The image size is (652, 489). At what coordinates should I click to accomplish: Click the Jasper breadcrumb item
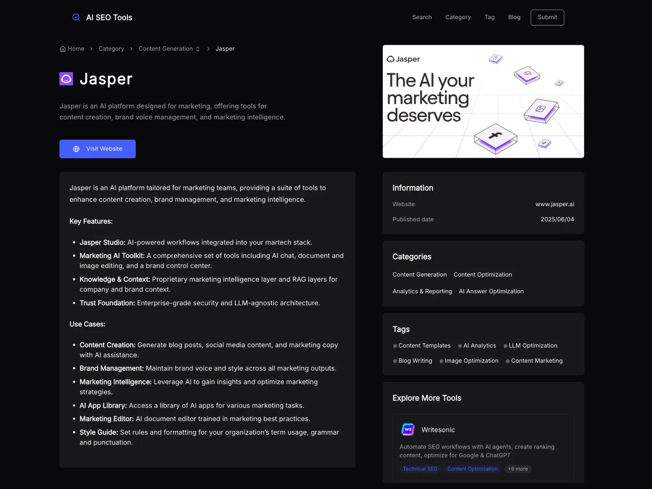225,49
